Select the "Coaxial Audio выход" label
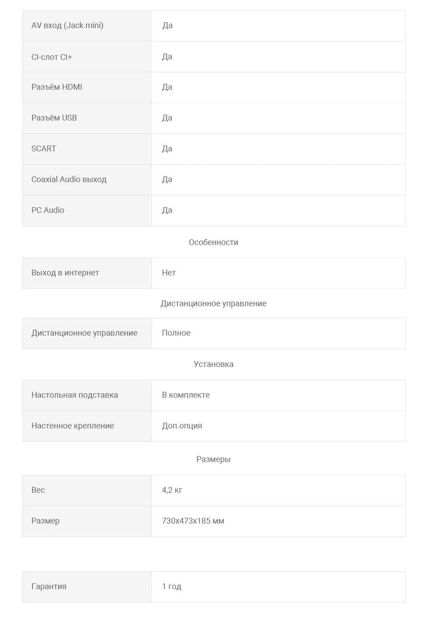Viewport: 428px width, 628px height. [69, 179]
